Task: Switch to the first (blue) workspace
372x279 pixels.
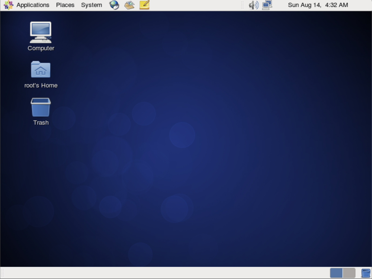Action: (336, 273)
